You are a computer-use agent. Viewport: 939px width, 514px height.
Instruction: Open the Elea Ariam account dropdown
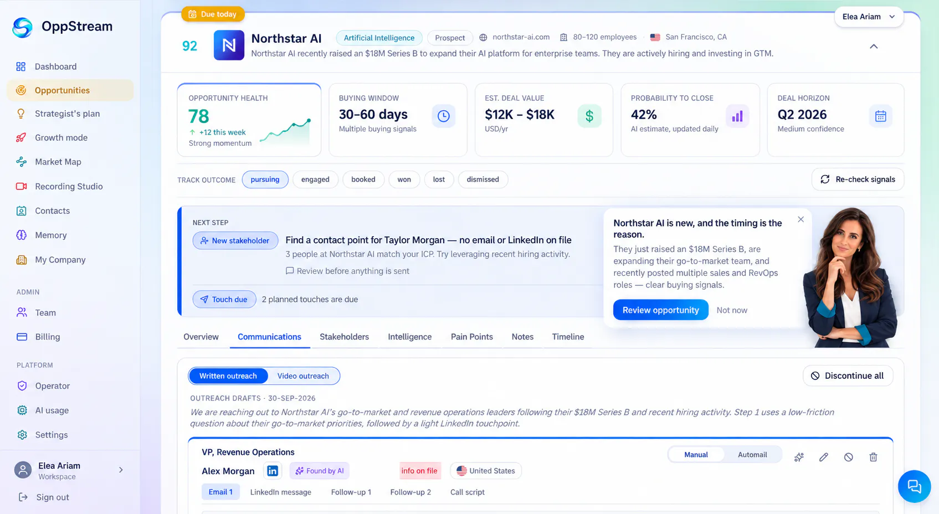tap(869, 17)
